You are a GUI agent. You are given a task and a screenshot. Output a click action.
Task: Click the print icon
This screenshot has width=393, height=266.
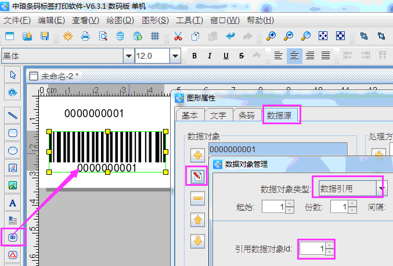click(85, 36)
